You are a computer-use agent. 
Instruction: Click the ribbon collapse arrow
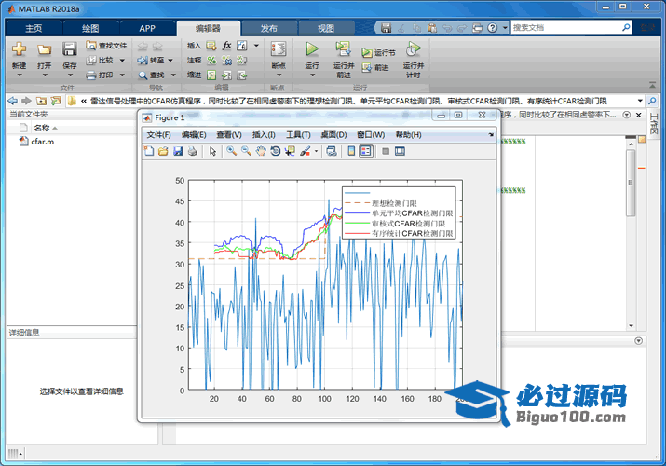tap(652, 85)
